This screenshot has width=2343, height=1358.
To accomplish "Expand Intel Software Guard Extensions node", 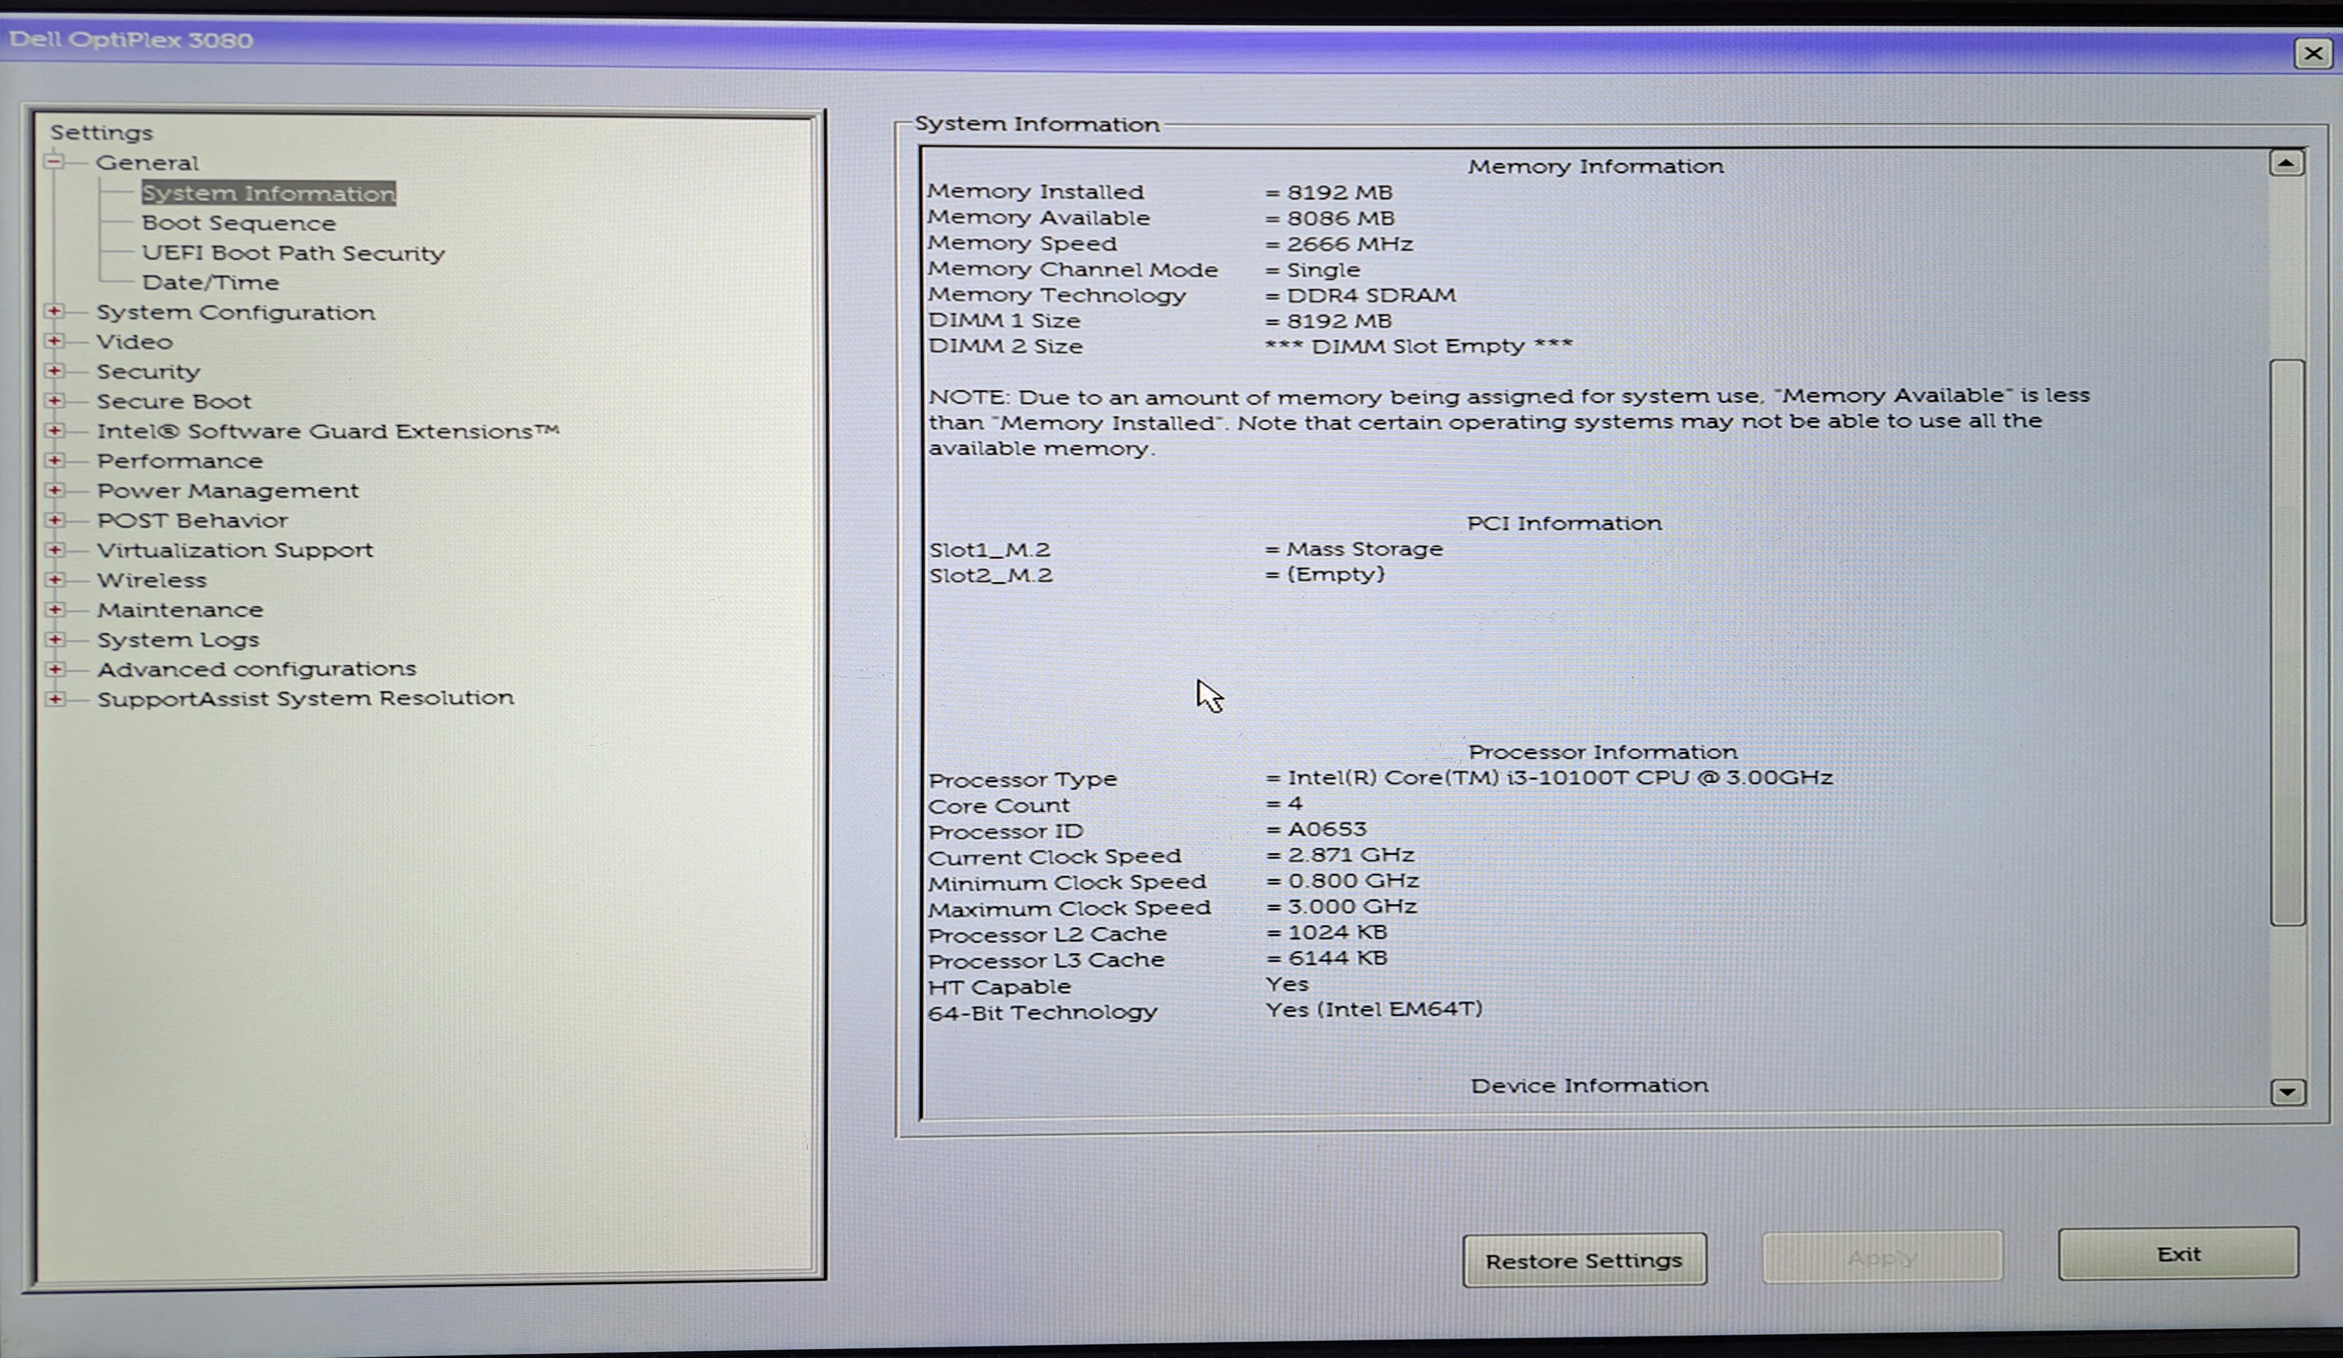I will pos(54,430).
